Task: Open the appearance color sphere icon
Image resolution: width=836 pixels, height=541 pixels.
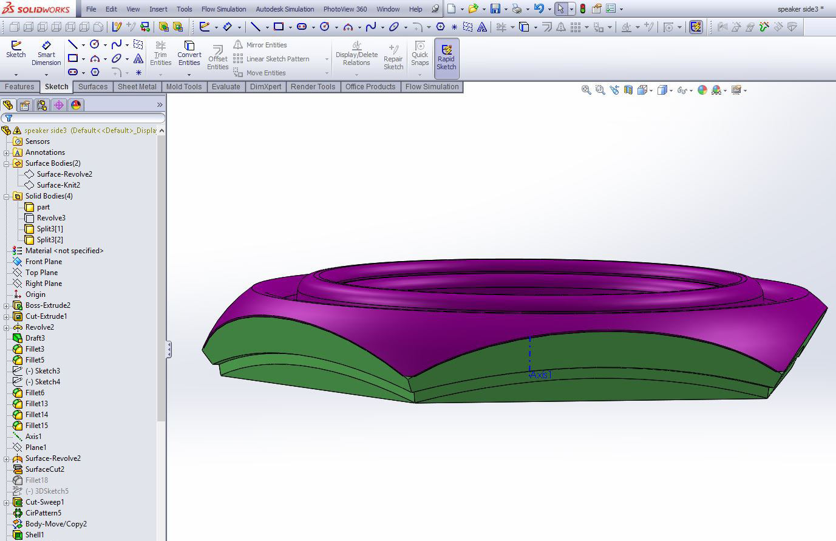Action: click(702, 90)
